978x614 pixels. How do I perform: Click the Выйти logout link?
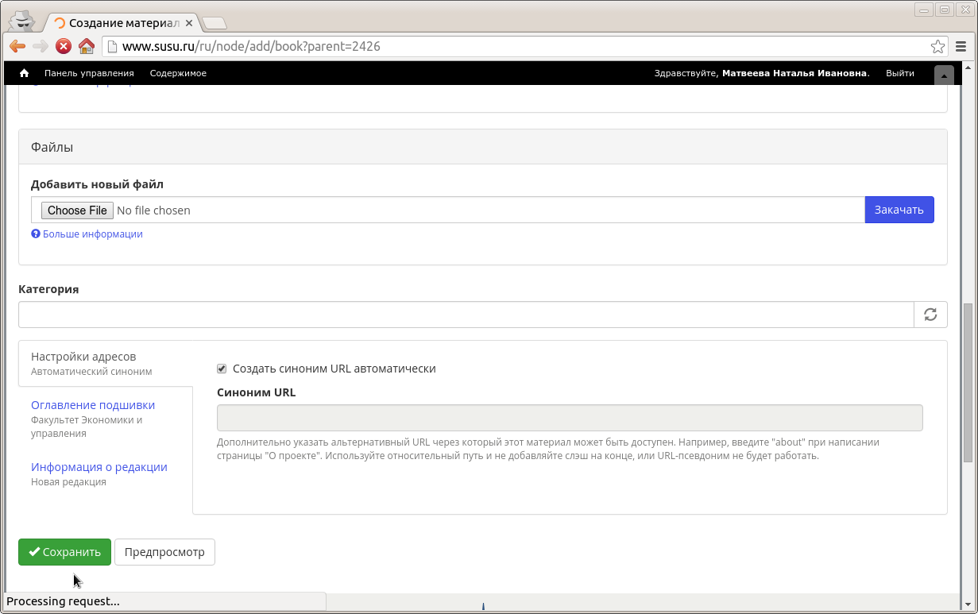click(x=899, y=73)
